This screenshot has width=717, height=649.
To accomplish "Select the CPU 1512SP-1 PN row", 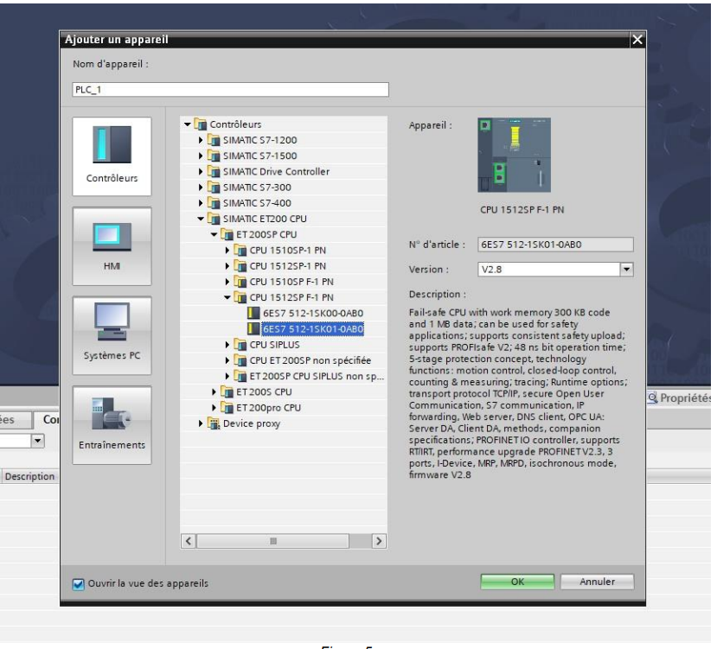I will pos(288,266).
